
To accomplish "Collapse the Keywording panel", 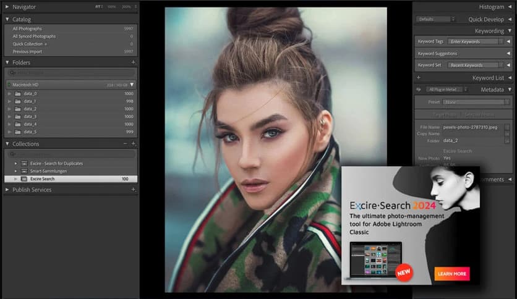I will point(510,31).
